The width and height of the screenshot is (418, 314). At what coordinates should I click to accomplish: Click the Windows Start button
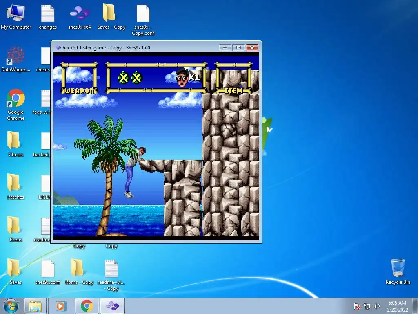click(x=11, y=306)
